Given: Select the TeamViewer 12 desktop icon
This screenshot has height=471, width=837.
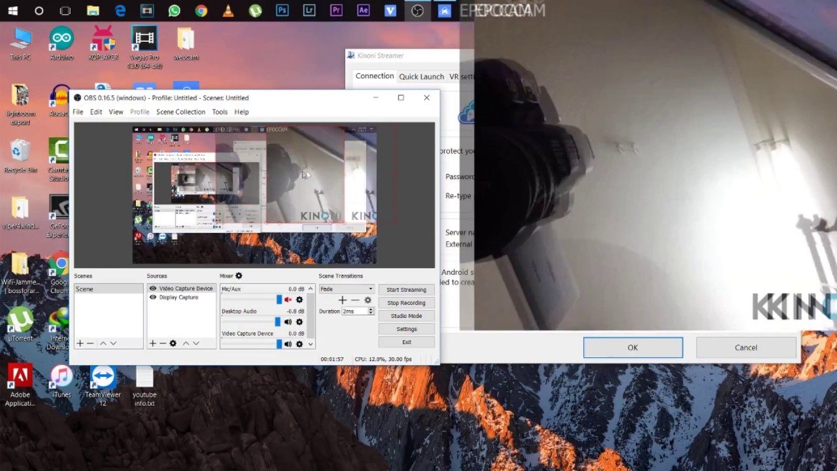Looking at the screenshot, I should point(103,386).
